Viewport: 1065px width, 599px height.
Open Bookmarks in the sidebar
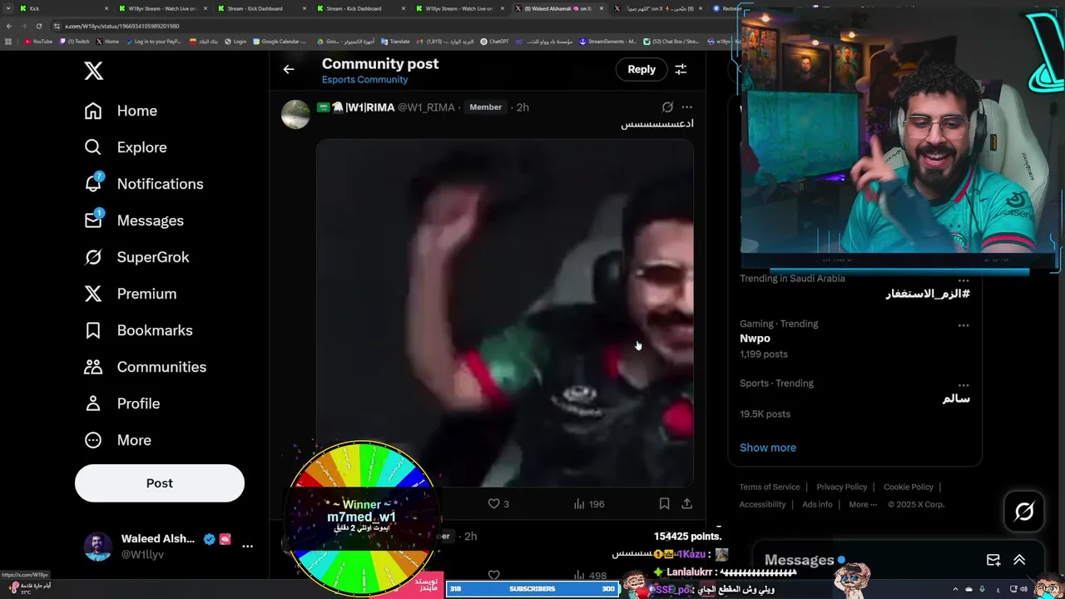[138, 330]
